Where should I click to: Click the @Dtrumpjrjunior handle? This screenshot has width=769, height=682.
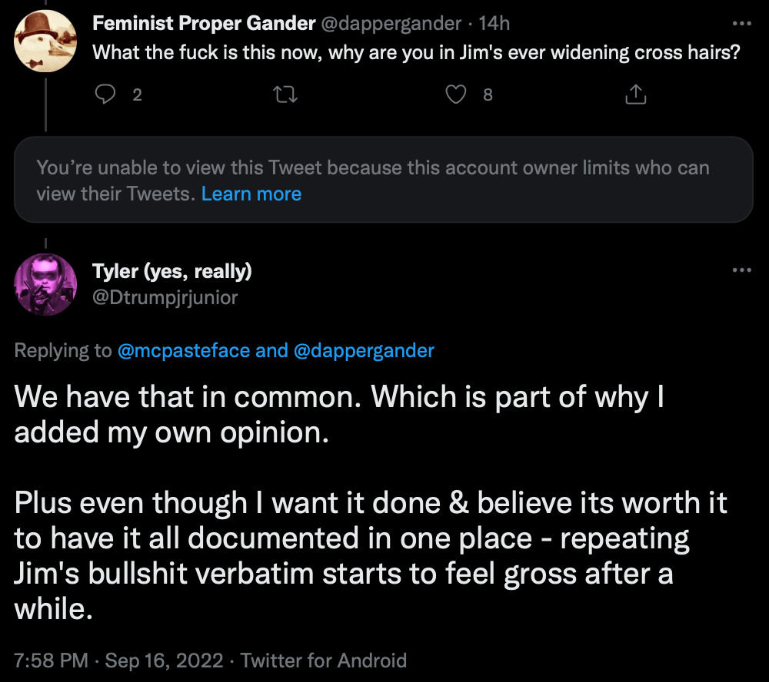[165, 297]
